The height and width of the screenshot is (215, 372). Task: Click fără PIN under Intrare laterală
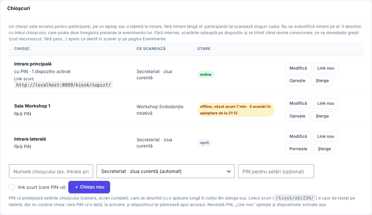(22, 146)
